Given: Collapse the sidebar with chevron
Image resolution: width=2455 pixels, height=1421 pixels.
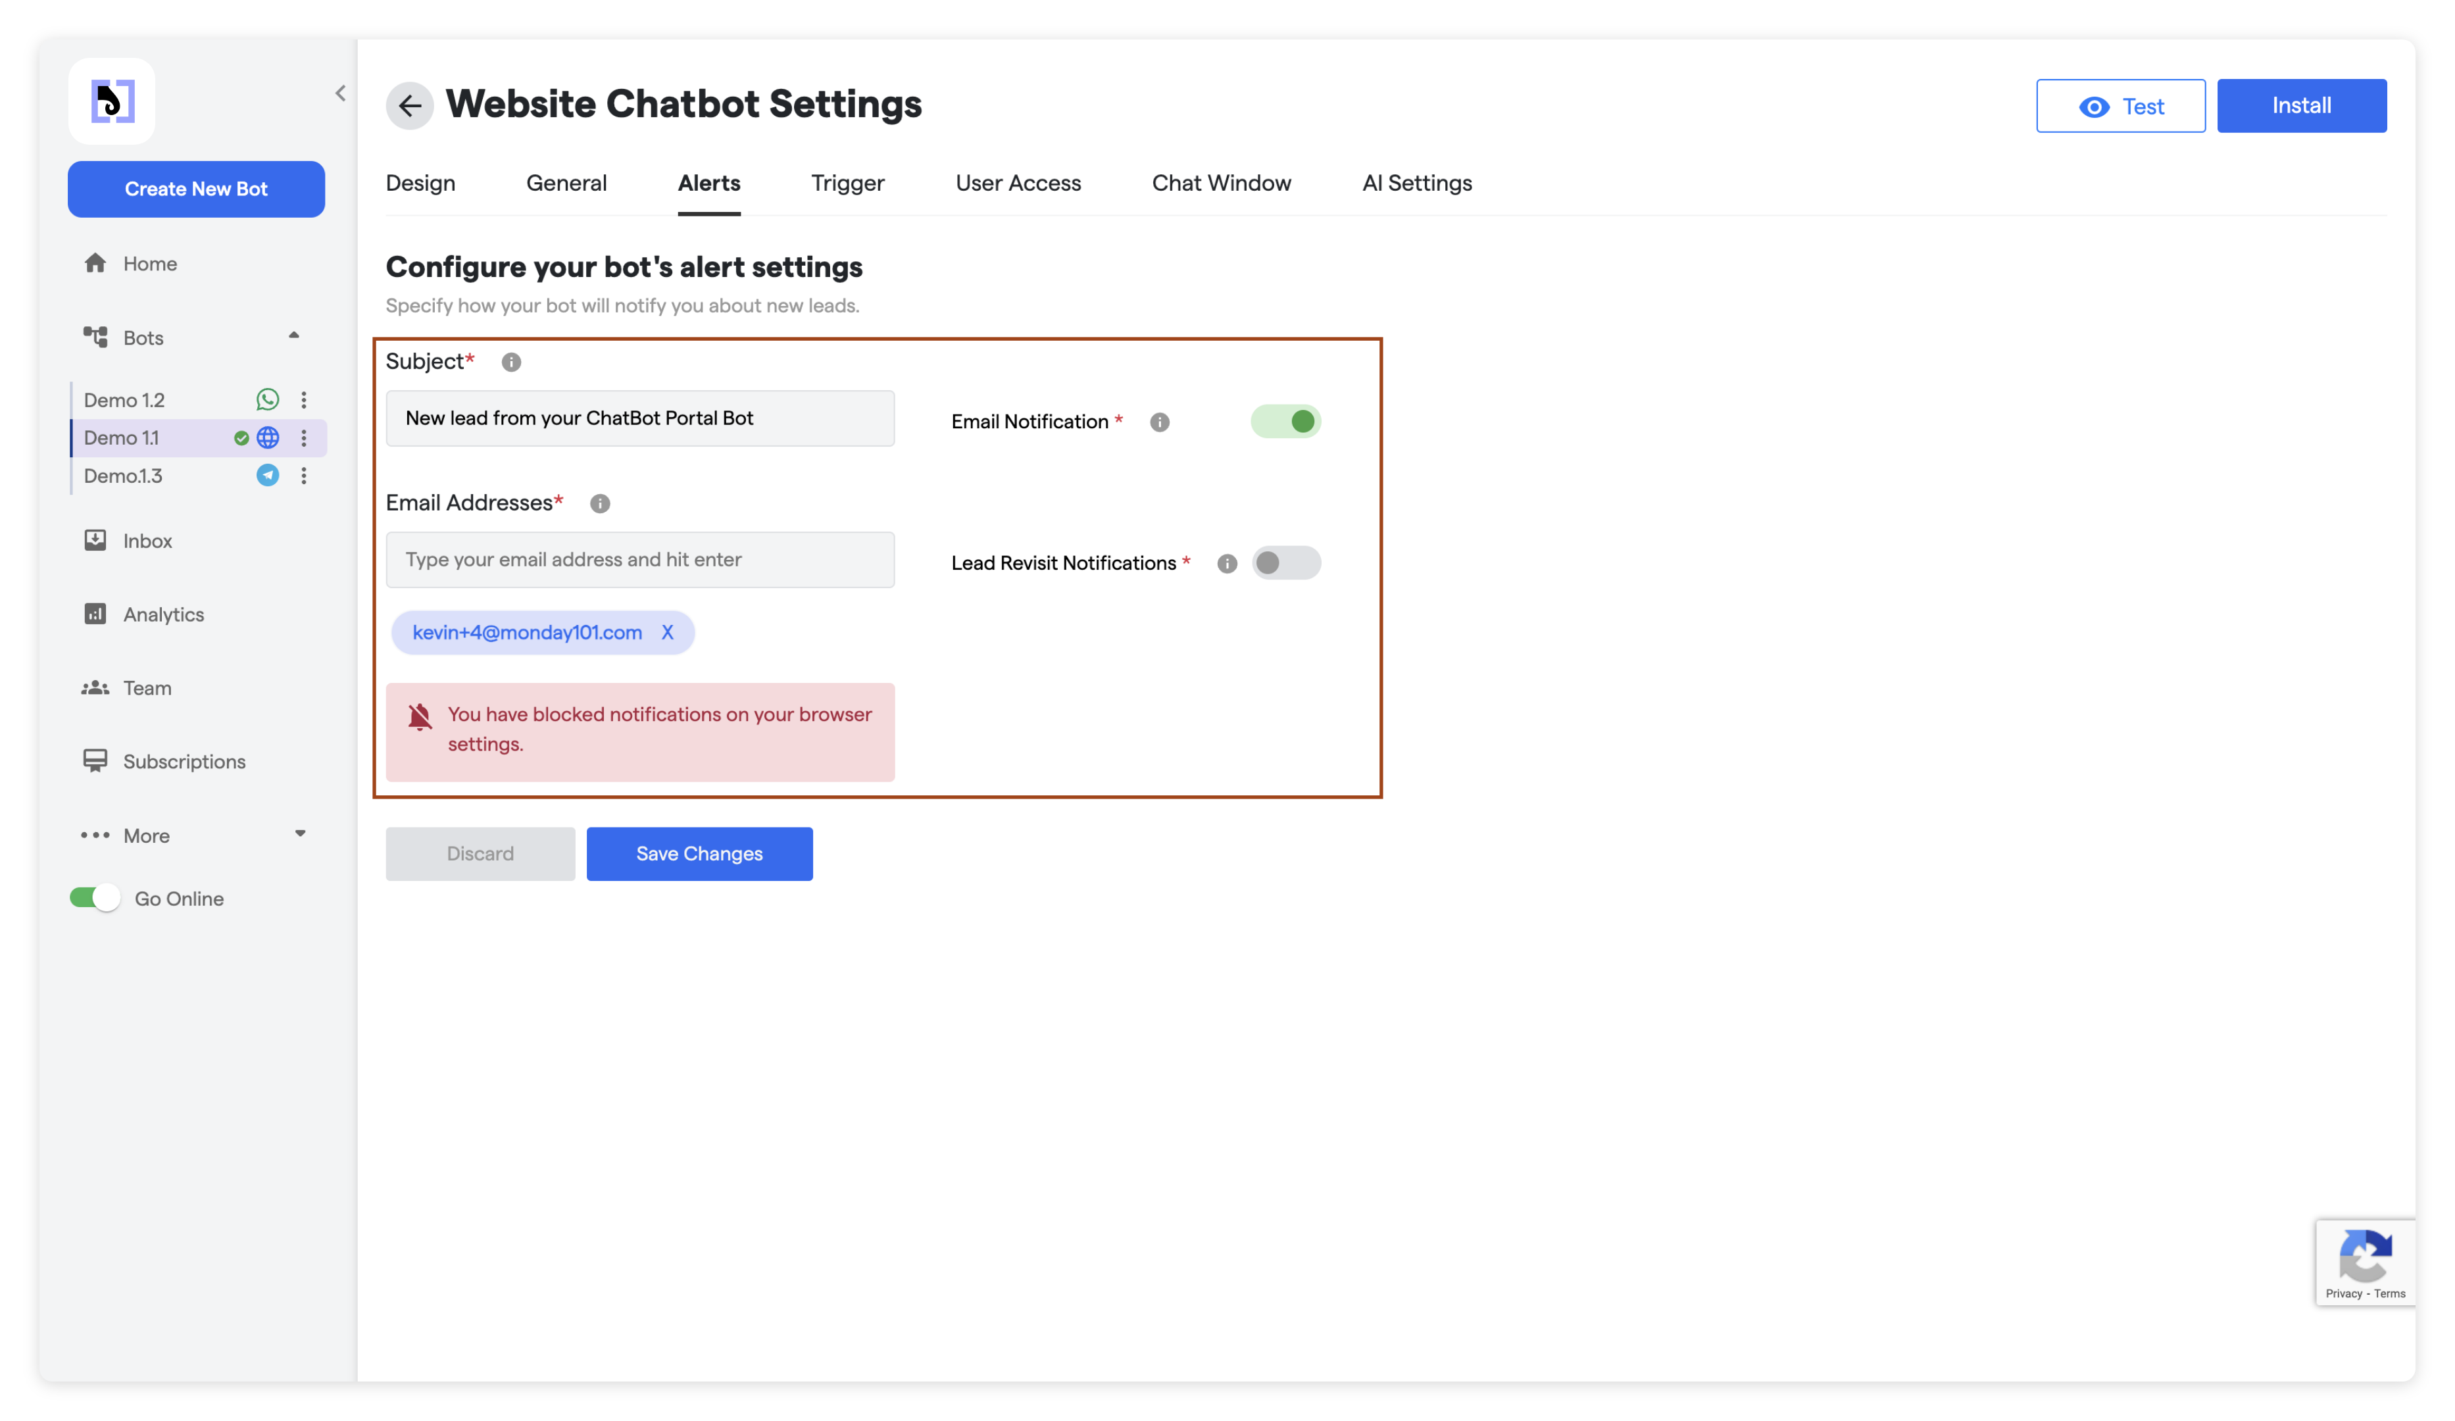Looking at the screenshot, I should (x=340, y=93).
